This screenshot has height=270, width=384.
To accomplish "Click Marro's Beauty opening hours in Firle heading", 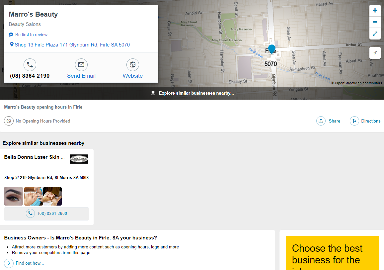I will pyautogui.click(x=43, y=107).
